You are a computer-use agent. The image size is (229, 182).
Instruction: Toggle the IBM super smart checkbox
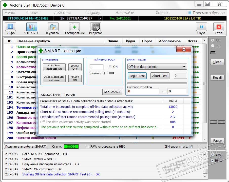191,146
